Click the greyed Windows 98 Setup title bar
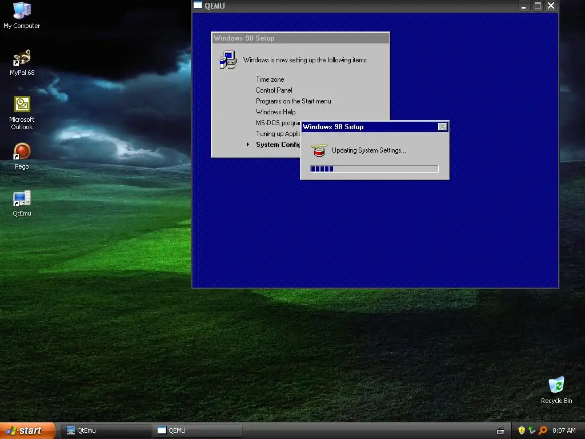 (300, 38)
